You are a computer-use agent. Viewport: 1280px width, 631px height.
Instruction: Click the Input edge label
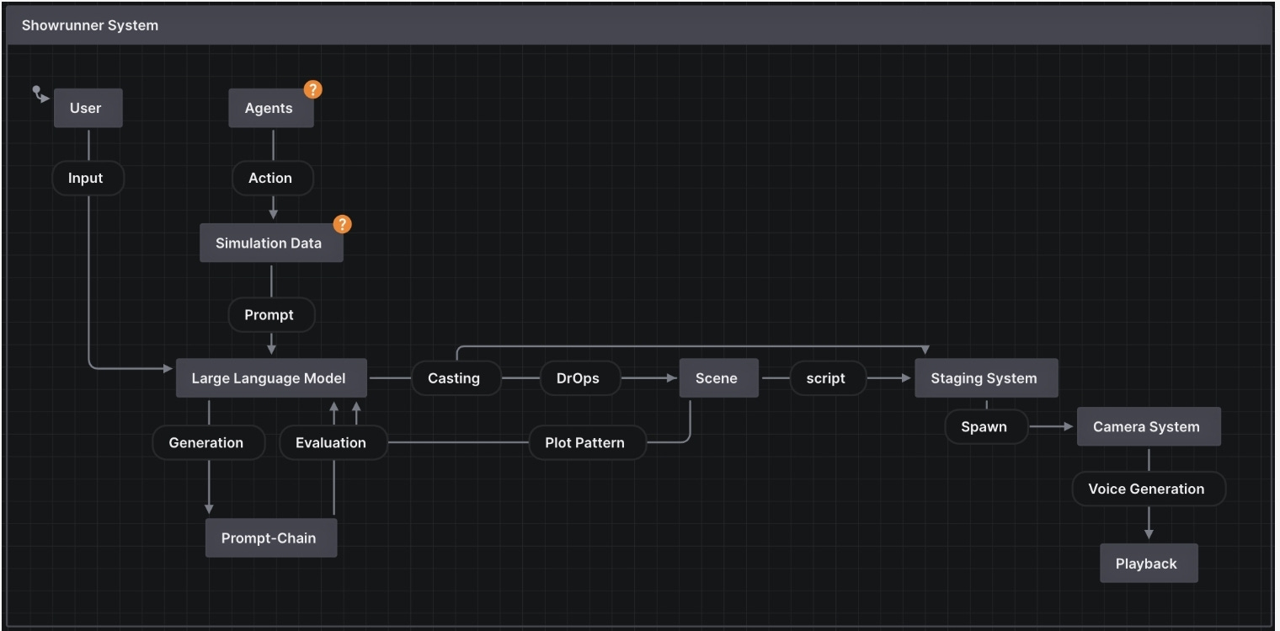[x=88, y=178]
